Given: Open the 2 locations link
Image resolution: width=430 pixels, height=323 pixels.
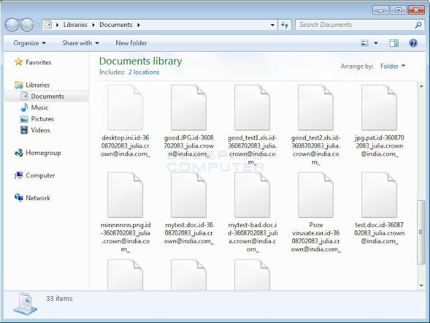Looking at the screenshot, I should 144,72.
